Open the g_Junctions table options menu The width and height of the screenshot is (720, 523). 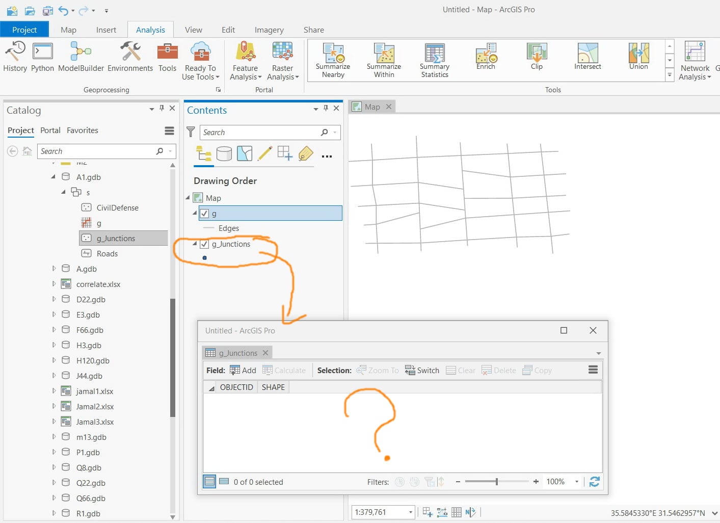pyautogui.click(x=593, y=370)
